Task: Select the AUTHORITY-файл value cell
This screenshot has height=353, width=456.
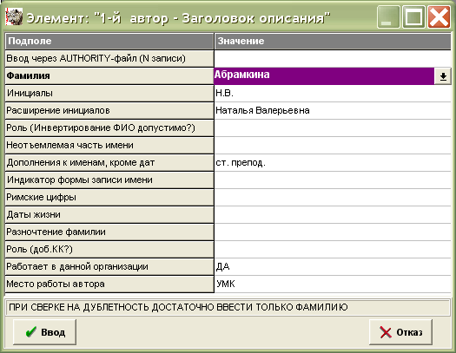Action: 333,59
